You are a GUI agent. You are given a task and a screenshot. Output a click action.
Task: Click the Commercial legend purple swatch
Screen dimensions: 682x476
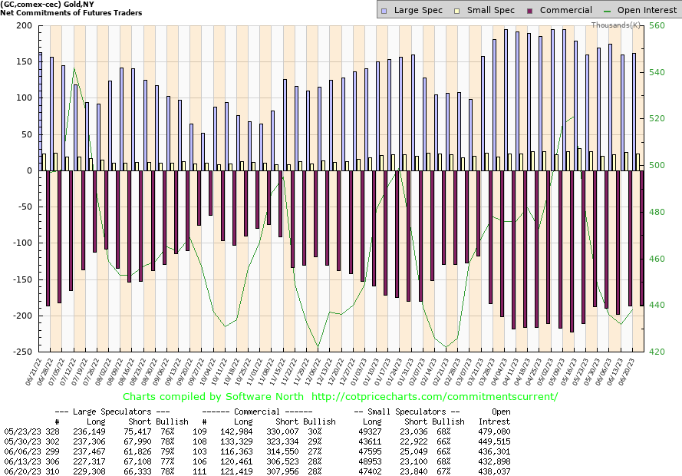pyautogui.click(x=530, y=11)
